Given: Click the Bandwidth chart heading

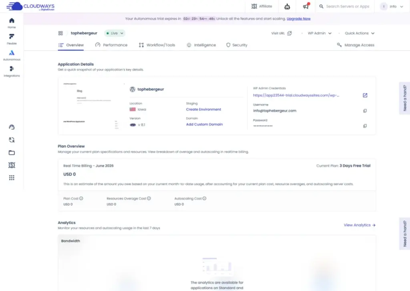Looking at the screenshot, I should pyautogui.click(x=70, y=241).
